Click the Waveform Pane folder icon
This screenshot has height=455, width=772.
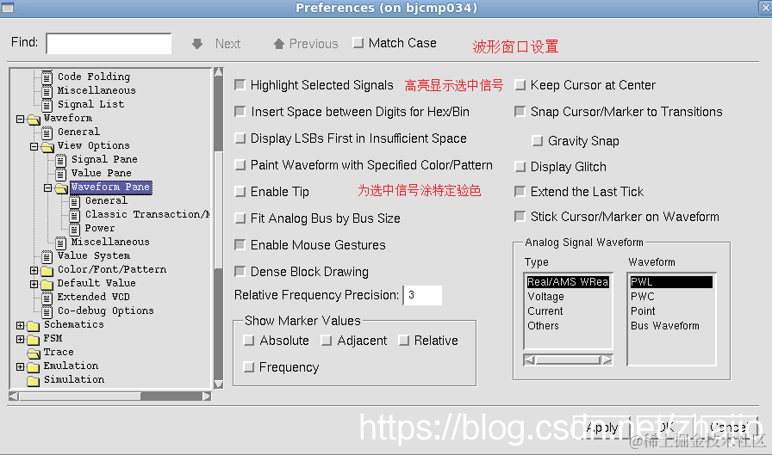[61, 188]
